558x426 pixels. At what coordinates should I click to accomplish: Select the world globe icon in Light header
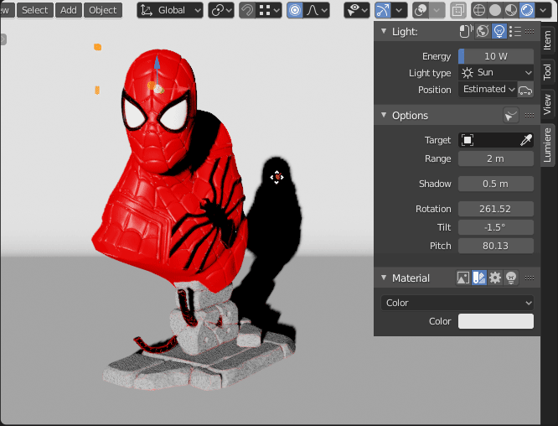click(x=483, y=31)
